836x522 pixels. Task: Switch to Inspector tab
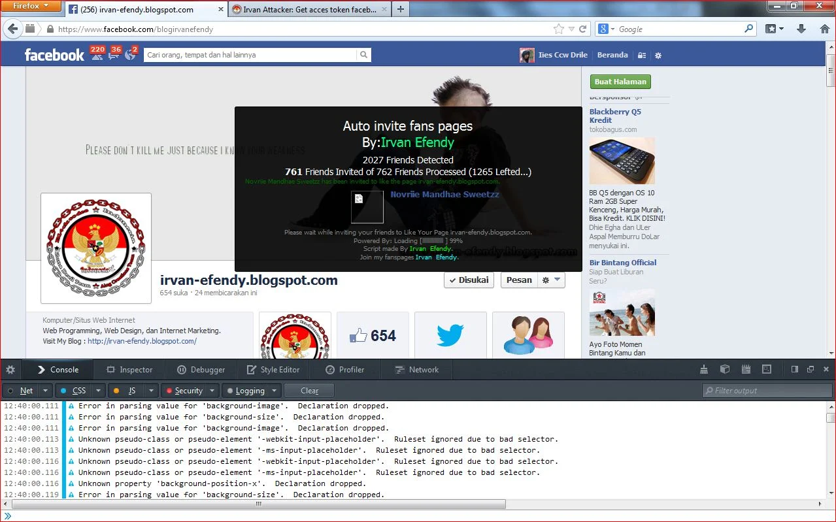[129, 370]
